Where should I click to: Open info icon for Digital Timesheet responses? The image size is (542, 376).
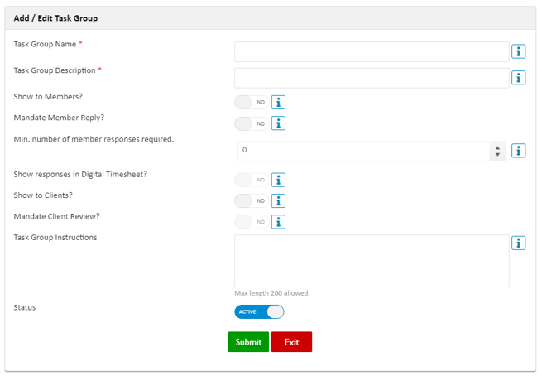coord(278,180)
